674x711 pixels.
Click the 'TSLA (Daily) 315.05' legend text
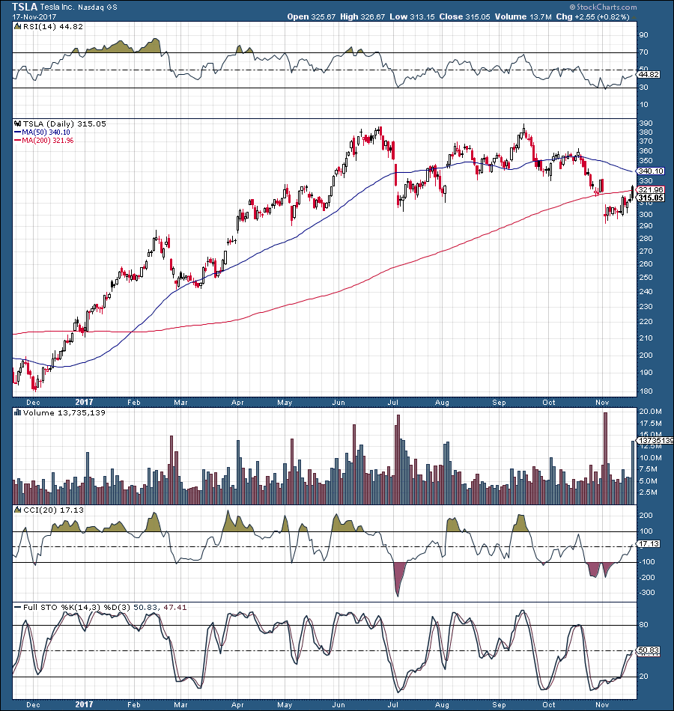(64, 123)
